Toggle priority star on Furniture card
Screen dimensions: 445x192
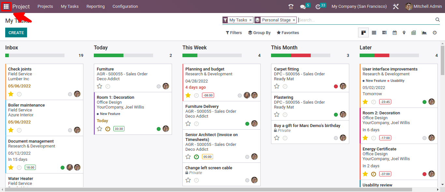(x=99, y=86)
